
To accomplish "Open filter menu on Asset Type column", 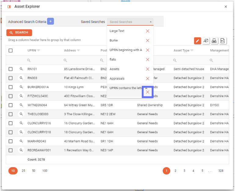I will tap(192, 51).
